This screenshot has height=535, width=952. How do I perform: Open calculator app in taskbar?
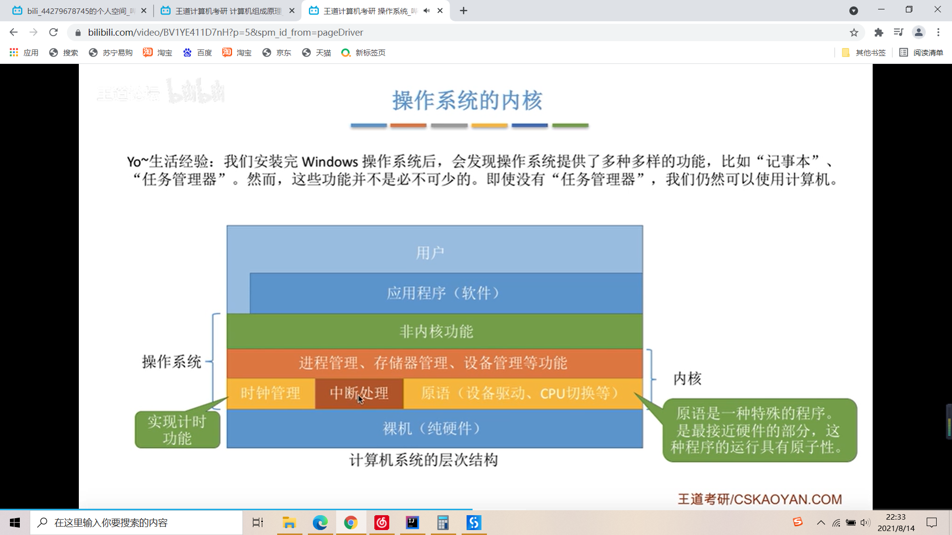click(x=443, y=523)
